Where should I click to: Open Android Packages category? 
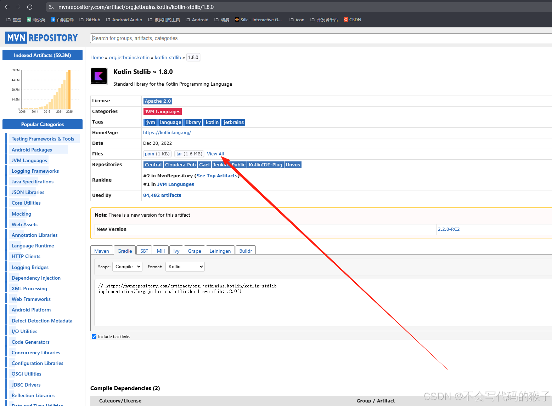point(32,150)
